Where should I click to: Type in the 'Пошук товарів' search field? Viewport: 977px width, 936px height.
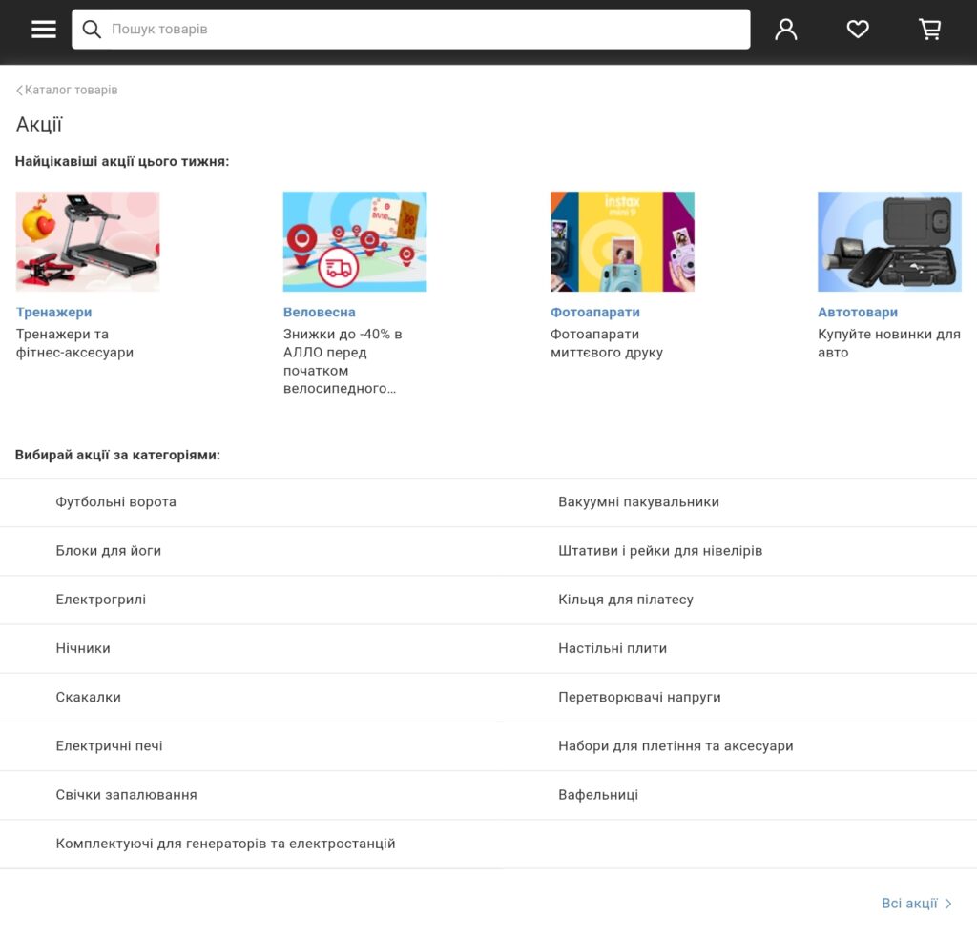[x=420, y=30]
